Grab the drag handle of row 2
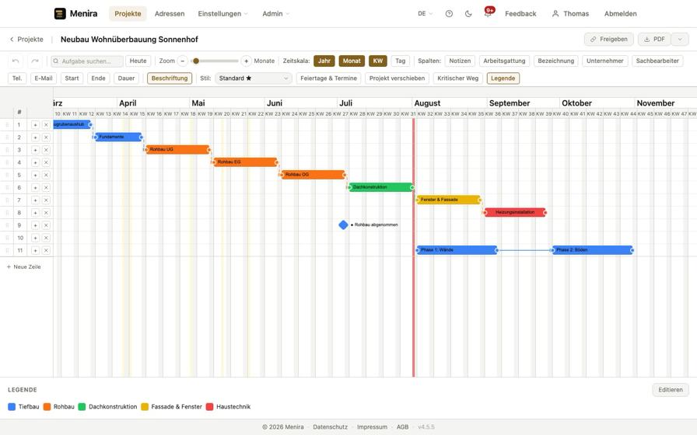Viewport: 697px width, 435px height. [7, 137]
